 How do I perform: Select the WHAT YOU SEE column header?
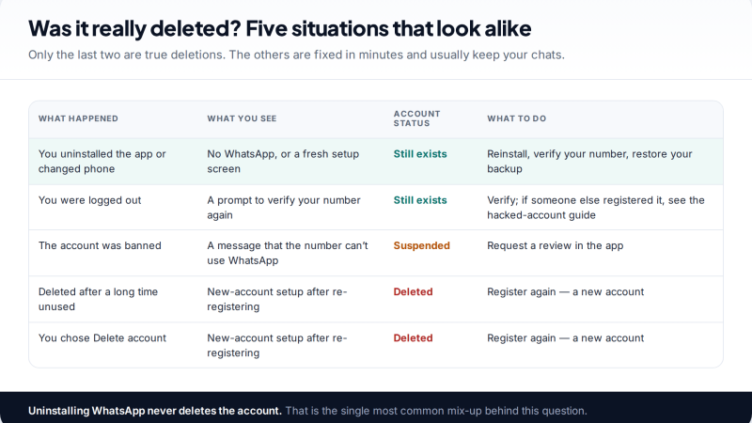pyautogui.click(x=242, y=118)
